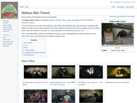Select the Read tab
Screen dimensions: 137x103
[x=113, y=7]
